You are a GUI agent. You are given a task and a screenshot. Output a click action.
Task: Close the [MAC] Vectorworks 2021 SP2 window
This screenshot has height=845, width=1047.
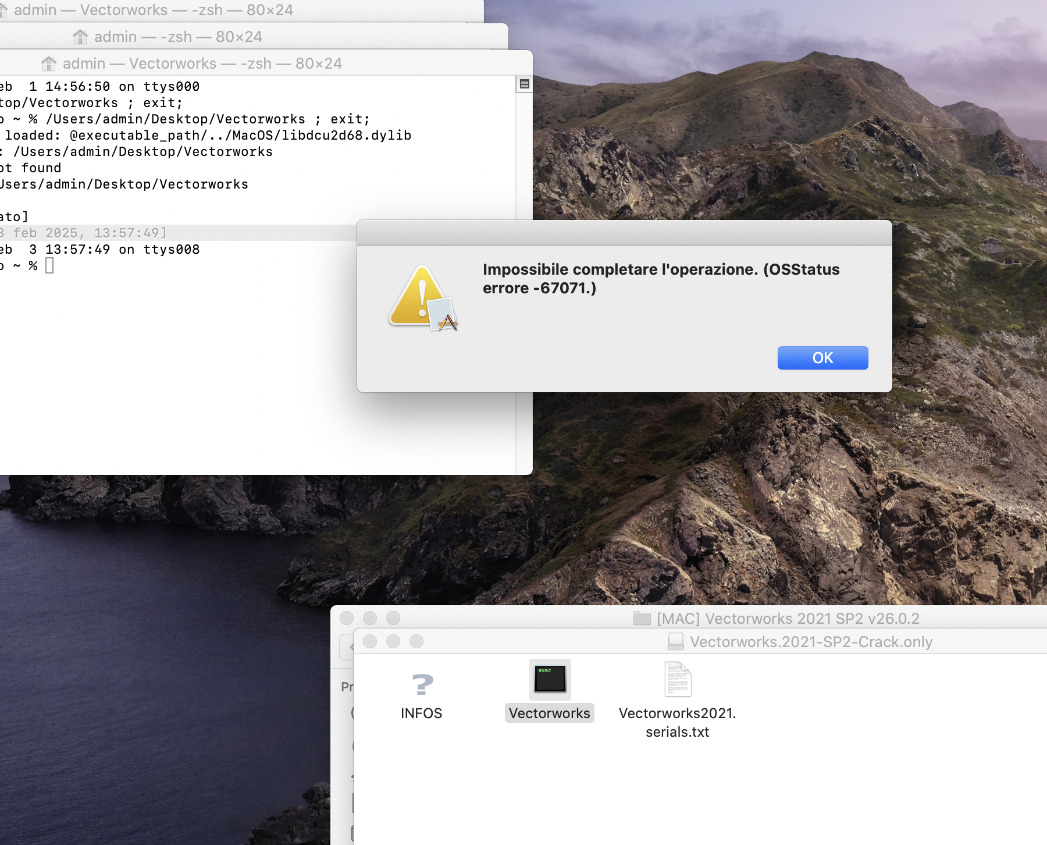[347, 618]
